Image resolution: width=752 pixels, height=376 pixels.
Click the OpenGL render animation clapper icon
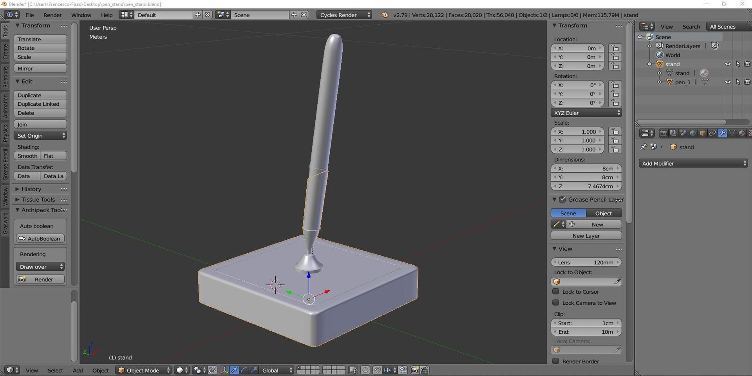[x=425, y=370]
